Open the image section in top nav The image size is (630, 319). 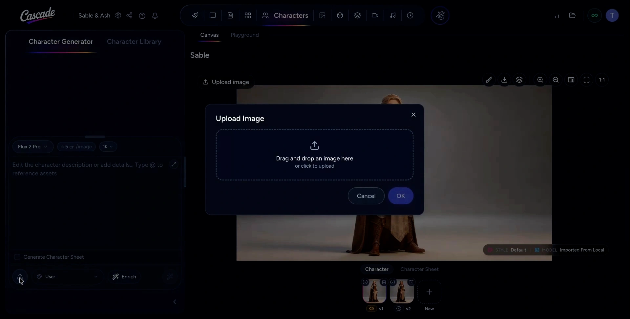[x=322, y=15]
